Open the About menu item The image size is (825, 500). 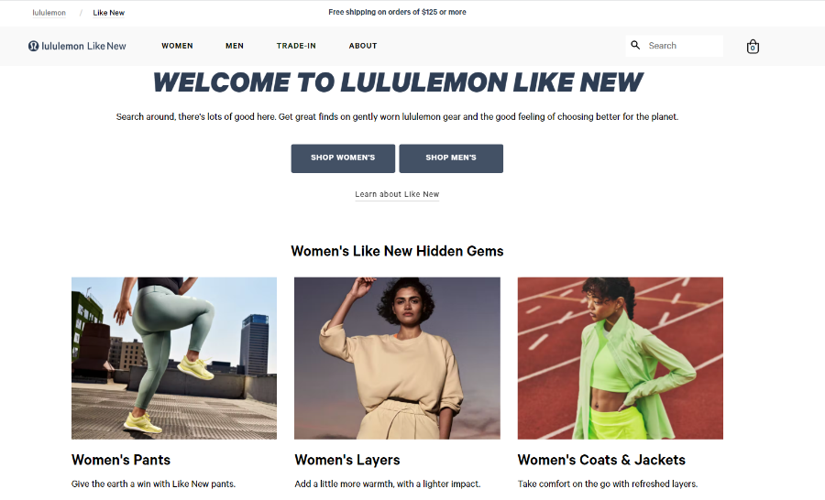(363, 46)
